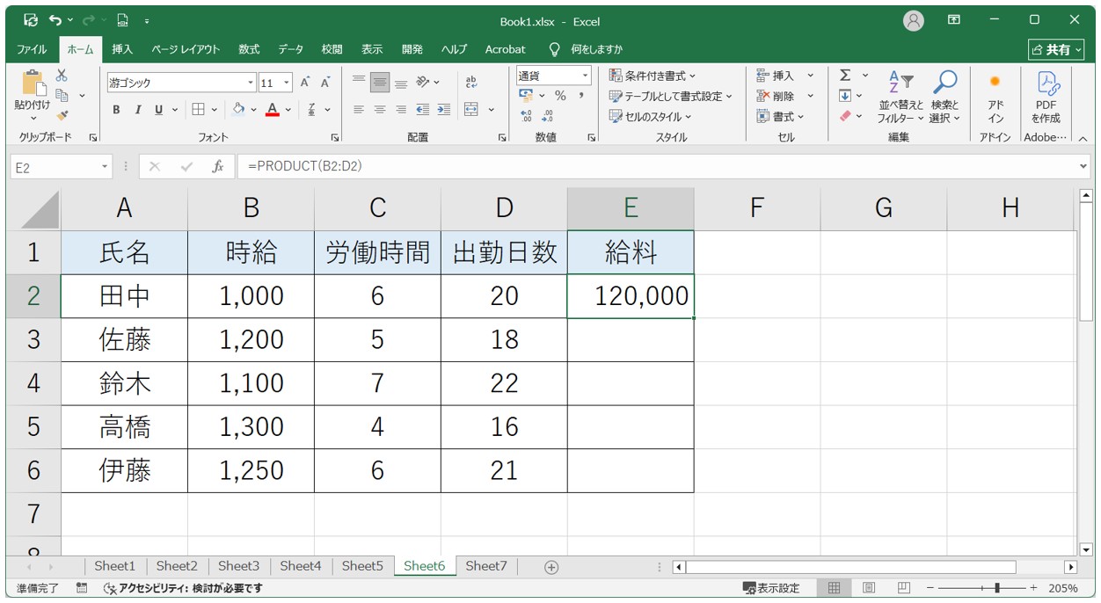Increase font size with the large A icon
Image resolution: width=1101 pixels, height=603 pixels.
[305, 83]
